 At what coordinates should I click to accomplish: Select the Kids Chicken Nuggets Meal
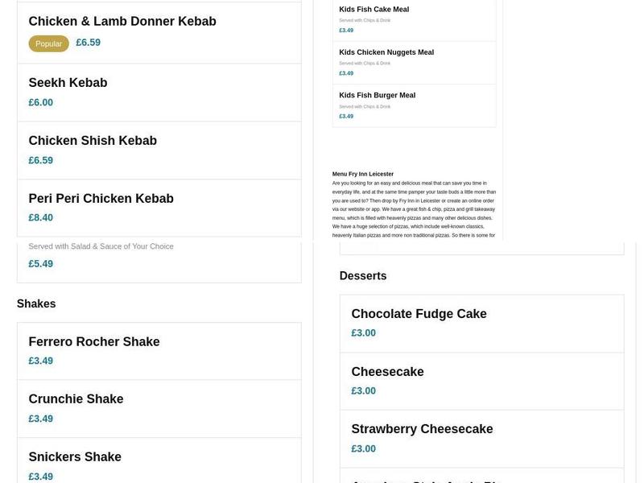click(x=386, y=52)
